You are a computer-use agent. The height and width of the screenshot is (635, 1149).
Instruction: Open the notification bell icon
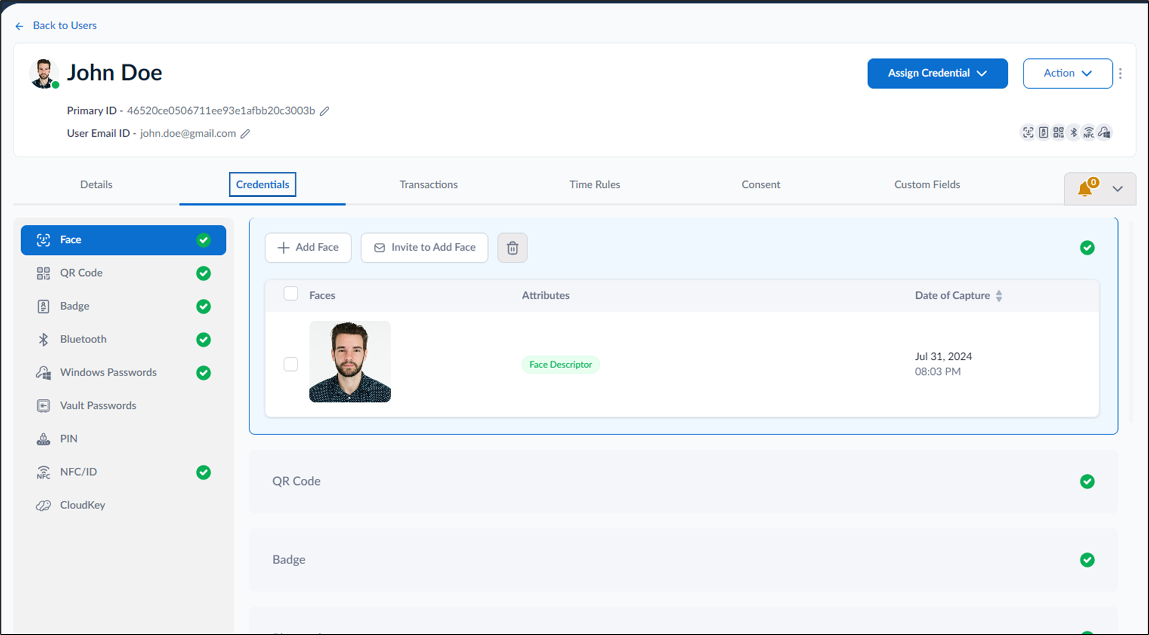pos(1085,188)
